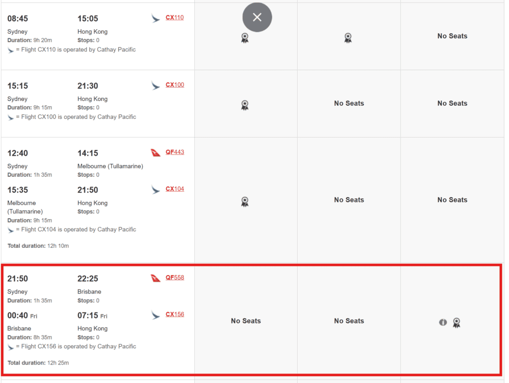Select CX110 award ribbon in first fare column

tap(245, 38)
